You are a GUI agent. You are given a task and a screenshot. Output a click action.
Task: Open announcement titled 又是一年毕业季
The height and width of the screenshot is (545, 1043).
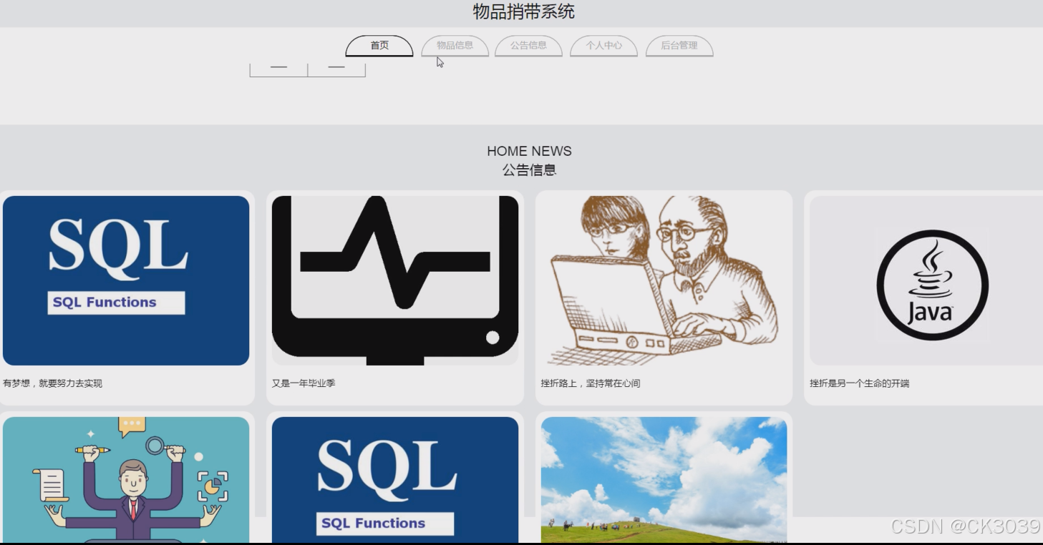tap(304, 383)
